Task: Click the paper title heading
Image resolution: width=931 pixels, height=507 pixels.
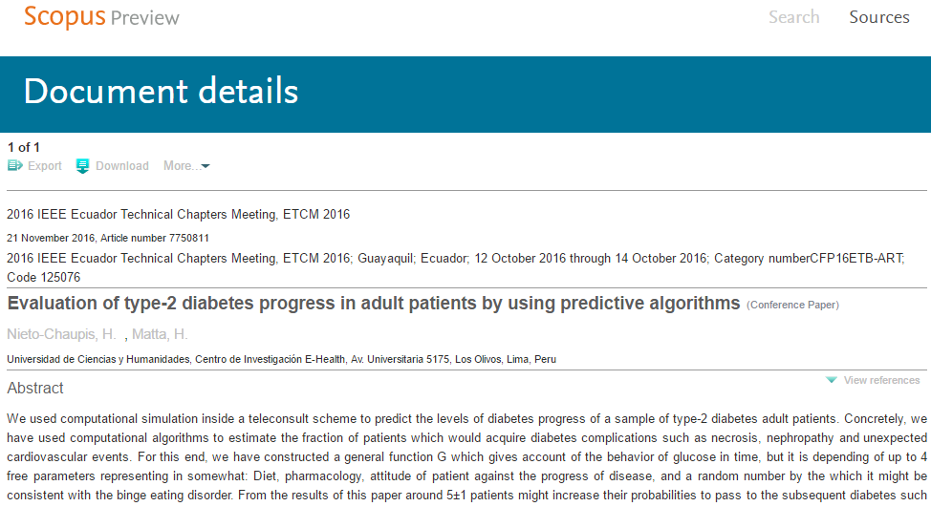Action: coord(374,303)
